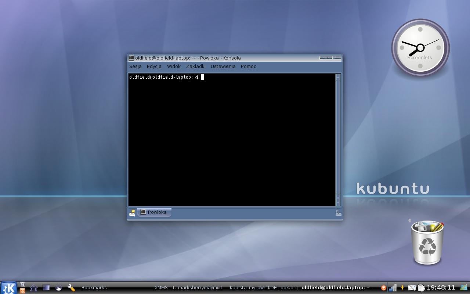Screen dimensions: 470x294
Task: Click the orange logout power icon
Action: [x=22, y=291]
